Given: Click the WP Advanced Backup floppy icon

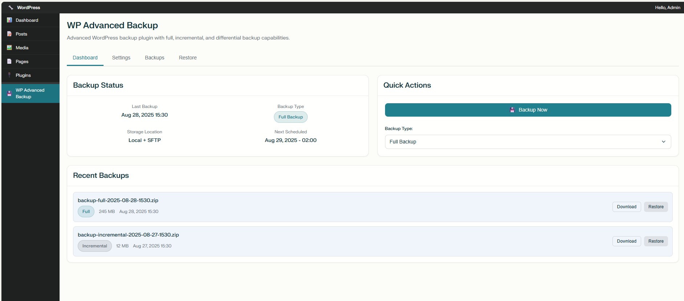Looking at the screenshot, I should (9, 93).
